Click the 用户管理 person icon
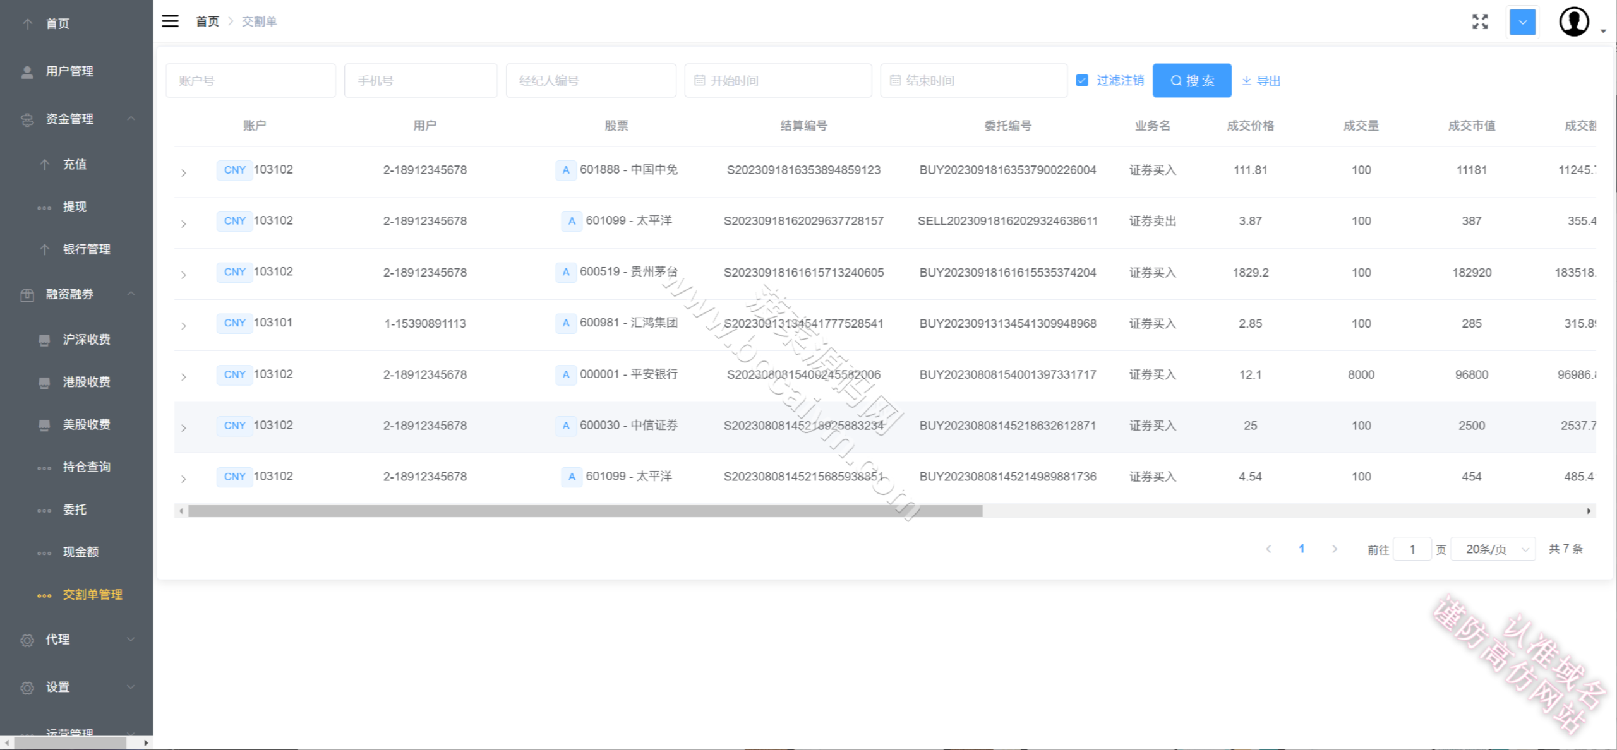This screenshot has width=1617, height=750. pyautogui.click(x=27, y=72)
